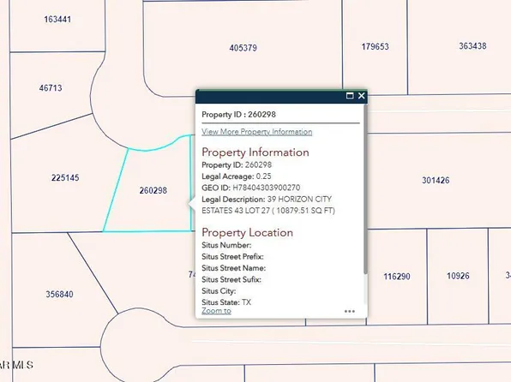Click the Property Location heading
Image resolution: width=511 pixels, height=382 pixels.
247,232
